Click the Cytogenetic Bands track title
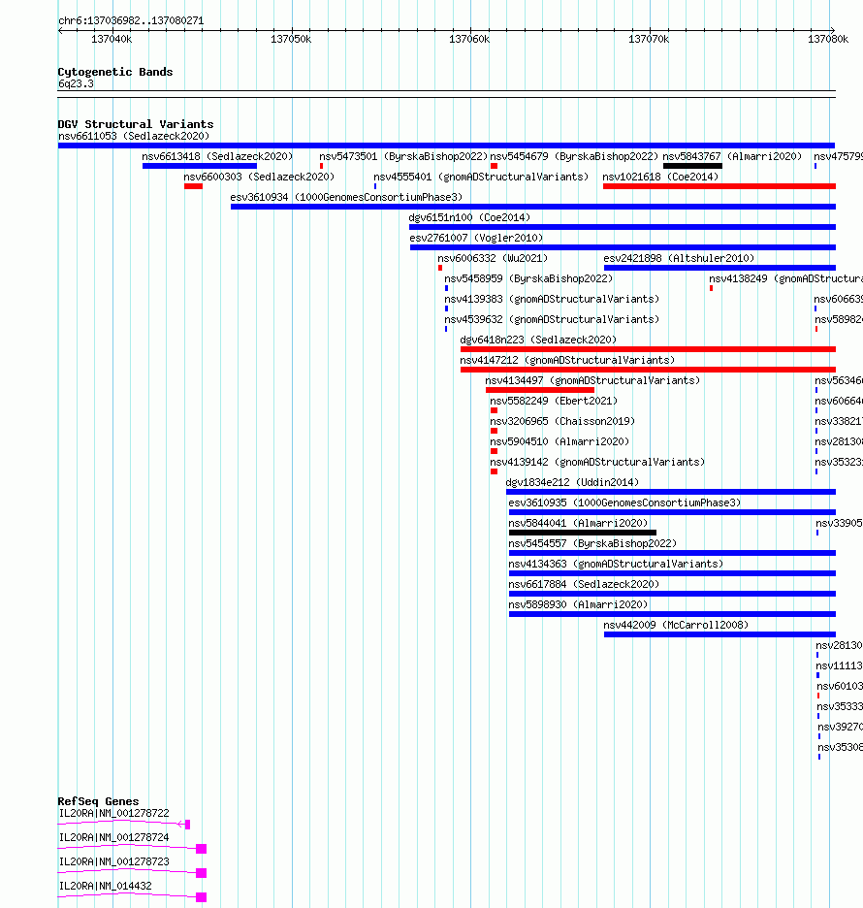This screenshot has width=863, height=908. 115,72
